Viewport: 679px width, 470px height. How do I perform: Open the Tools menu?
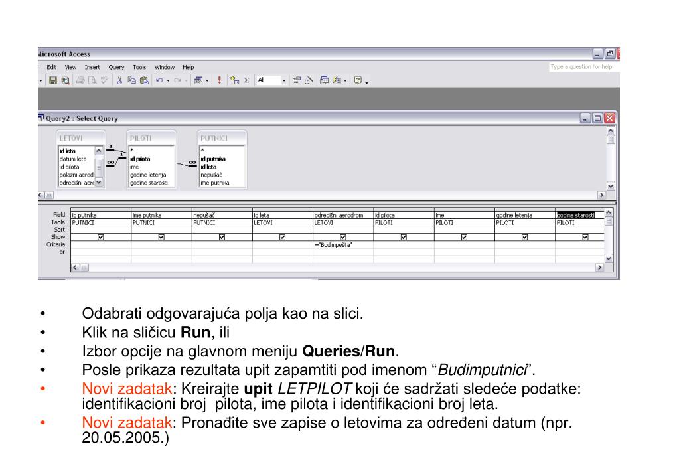point(139,68)
